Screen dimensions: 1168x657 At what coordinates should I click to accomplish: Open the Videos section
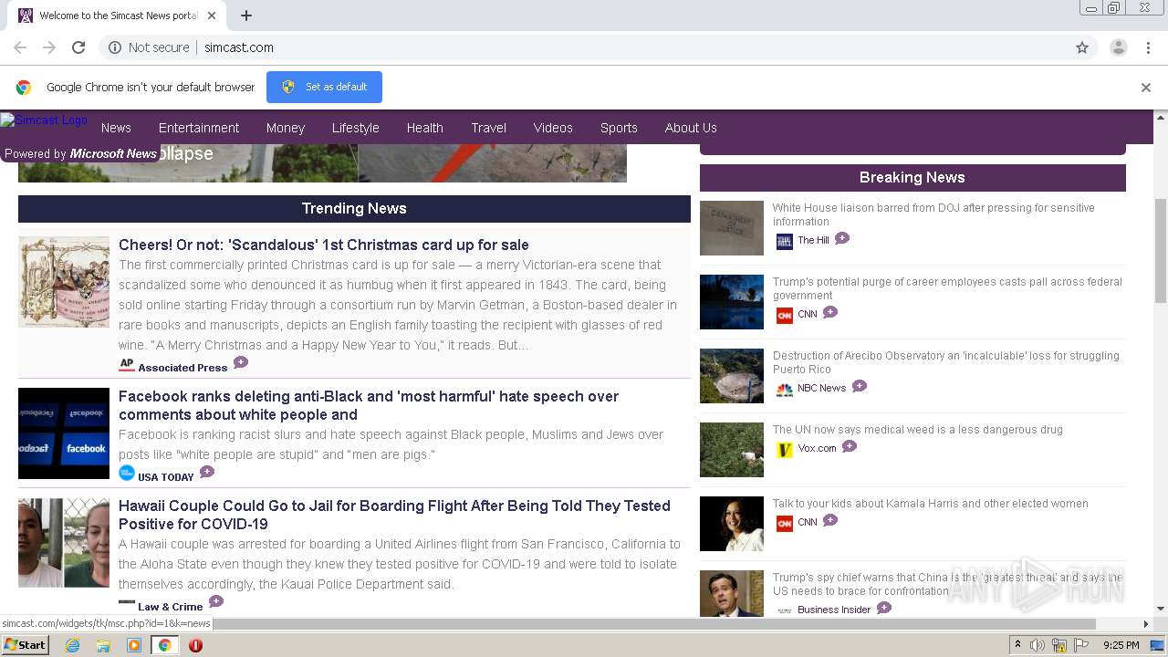point(553,128)
